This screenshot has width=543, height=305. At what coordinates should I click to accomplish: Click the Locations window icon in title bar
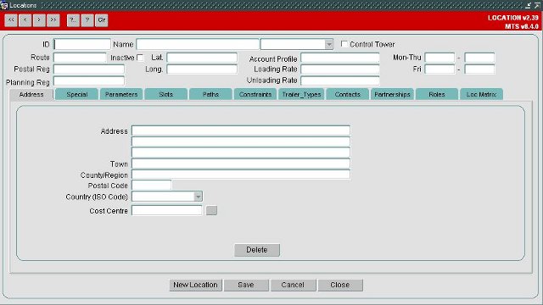[x=4, y=5]
